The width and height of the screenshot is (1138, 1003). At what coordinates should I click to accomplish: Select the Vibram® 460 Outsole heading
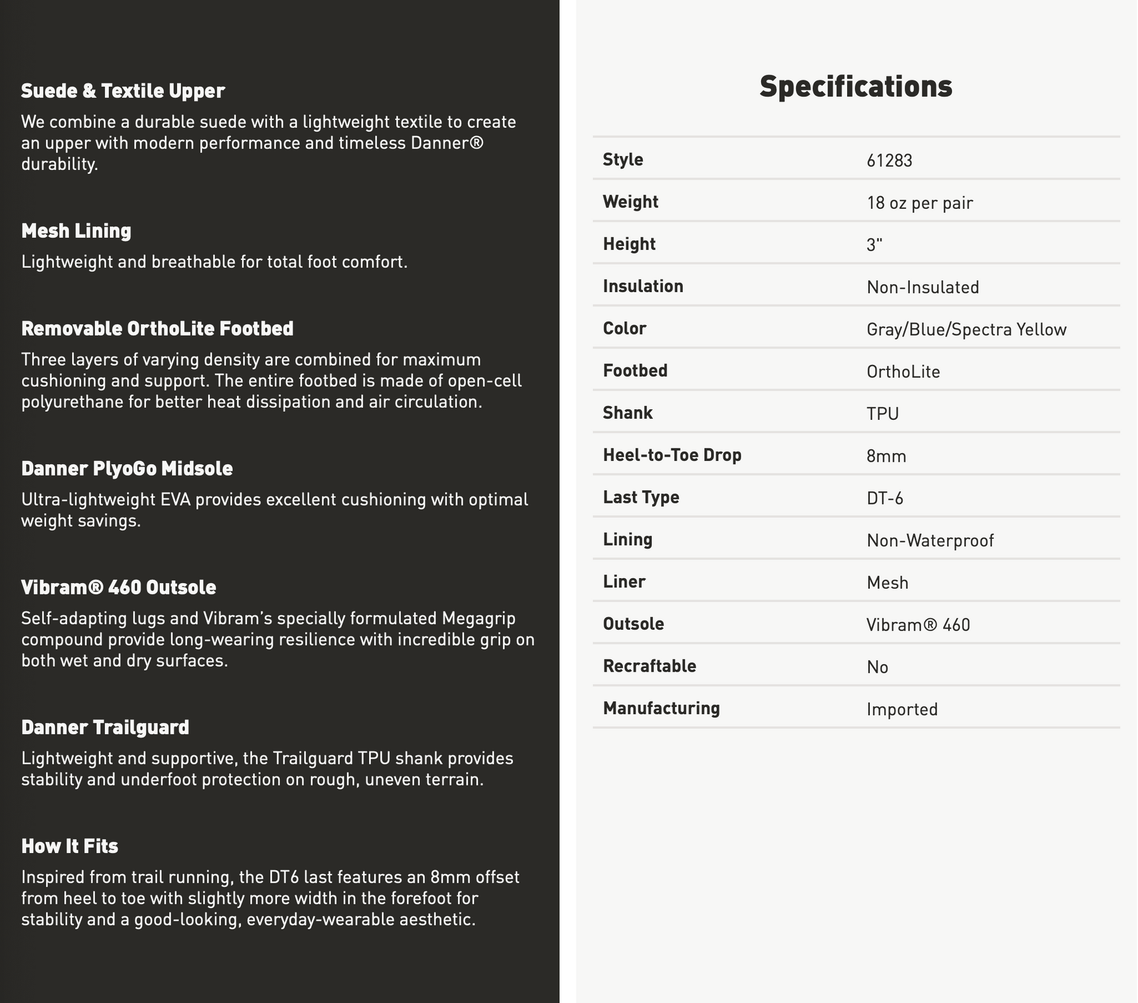coord(119,588)
